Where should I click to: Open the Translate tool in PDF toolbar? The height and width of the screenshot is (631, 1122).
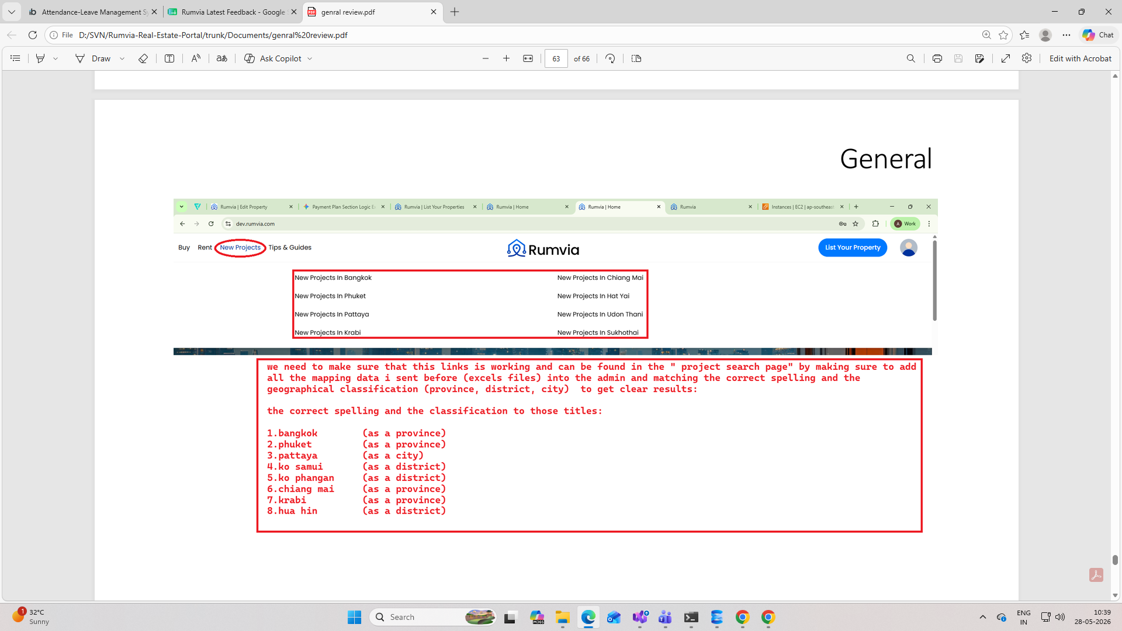tap(222, 58)
